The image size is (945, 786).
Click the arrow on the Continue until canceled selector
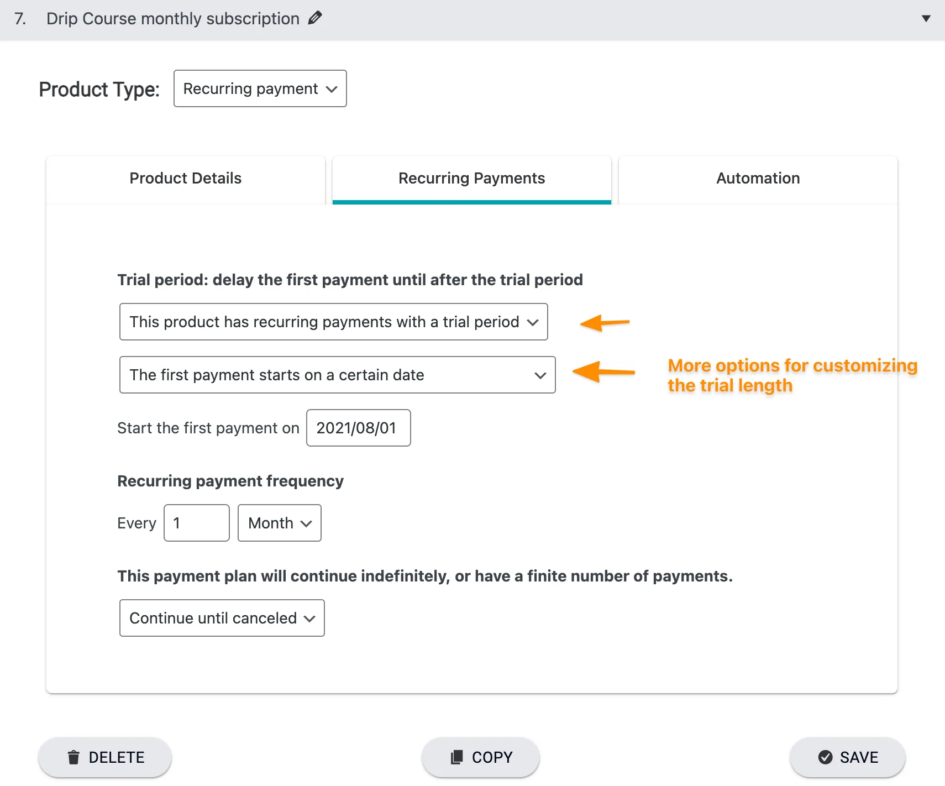pos(309,618)
